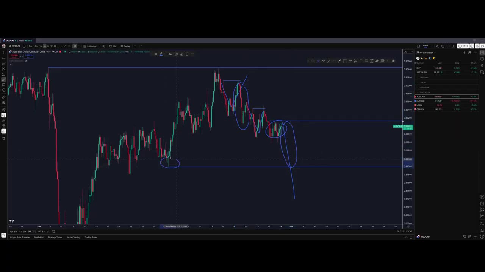Open the Trading Panel tab
The height and width of the screenshot is (272, 485).
coord(91,237)
